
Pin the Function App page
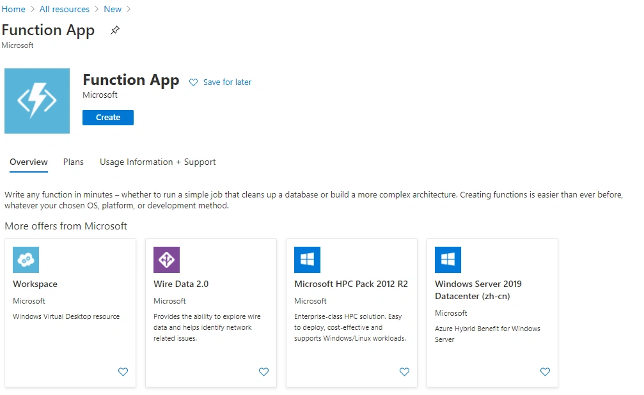115,30
